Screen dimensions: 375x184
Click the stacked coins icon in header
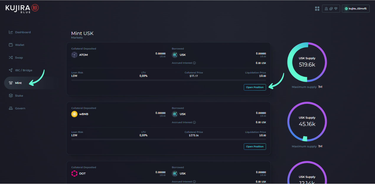pyautogui.click(x=331, y=9)
